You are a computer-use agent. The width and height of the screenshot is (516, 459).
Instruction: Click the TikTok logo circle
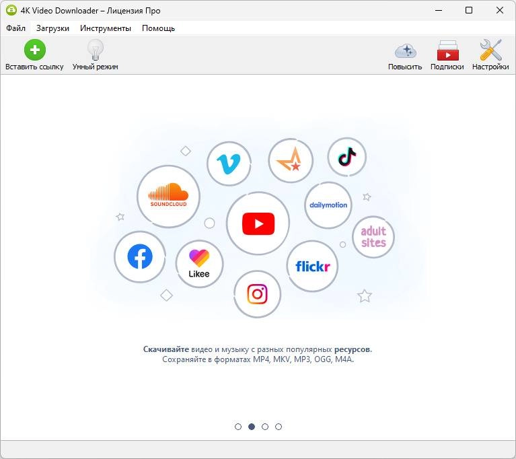click(347, 157)
